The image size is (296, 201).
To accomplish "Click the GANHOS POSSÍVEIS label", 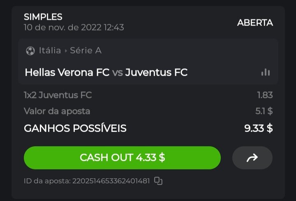I will tap(75, 128).
